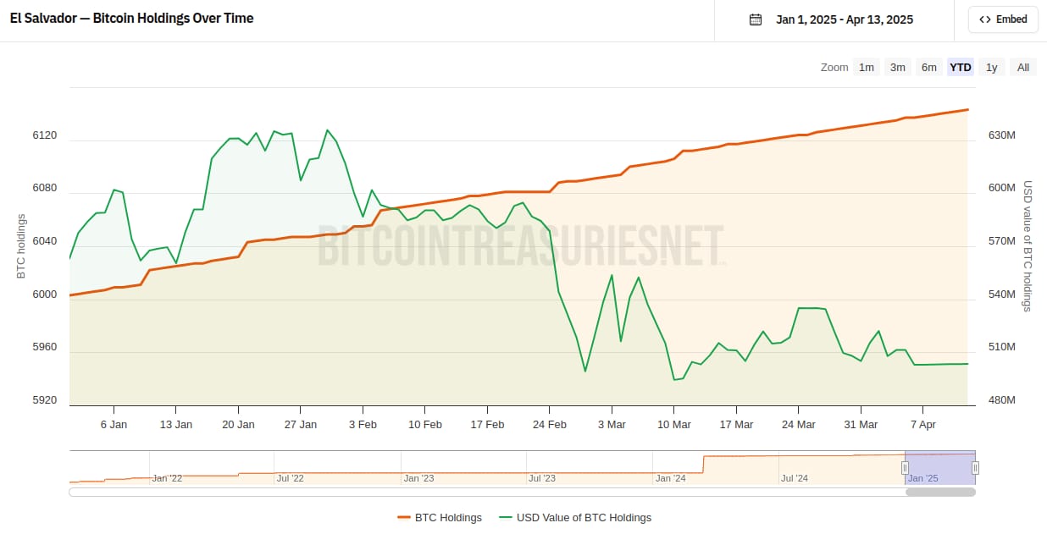Click the 6000 BTC holdings axis label
The image size is (1047, 545).
44,295
